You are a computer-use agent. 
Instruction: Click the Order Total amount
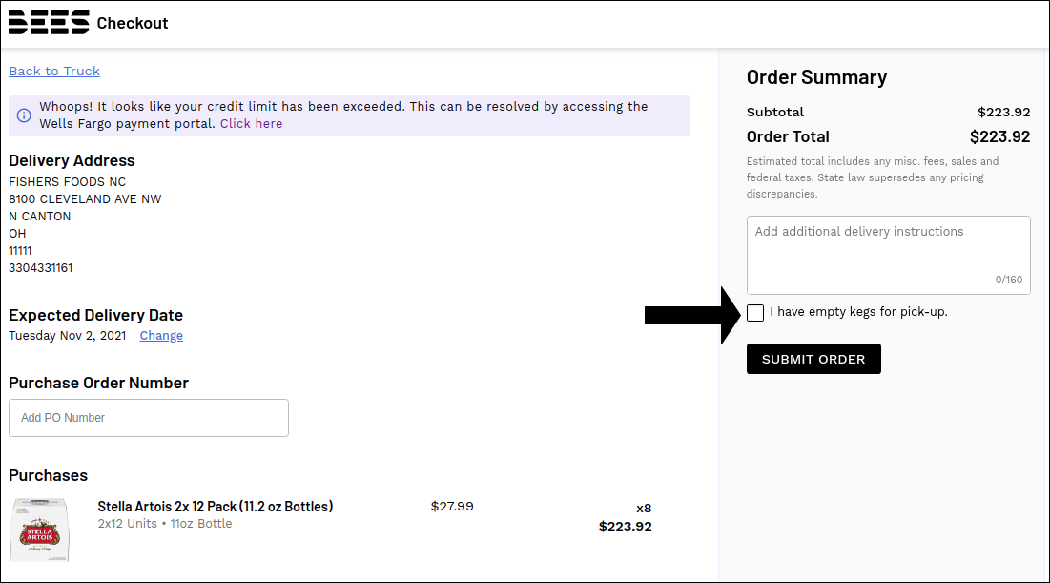tap(999, 136)
